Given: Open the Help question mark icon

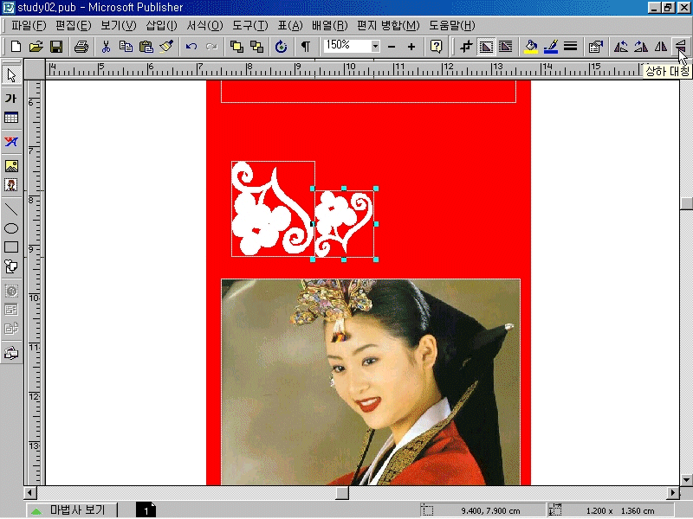Looking at the screenshot, I should coord(437,47).
